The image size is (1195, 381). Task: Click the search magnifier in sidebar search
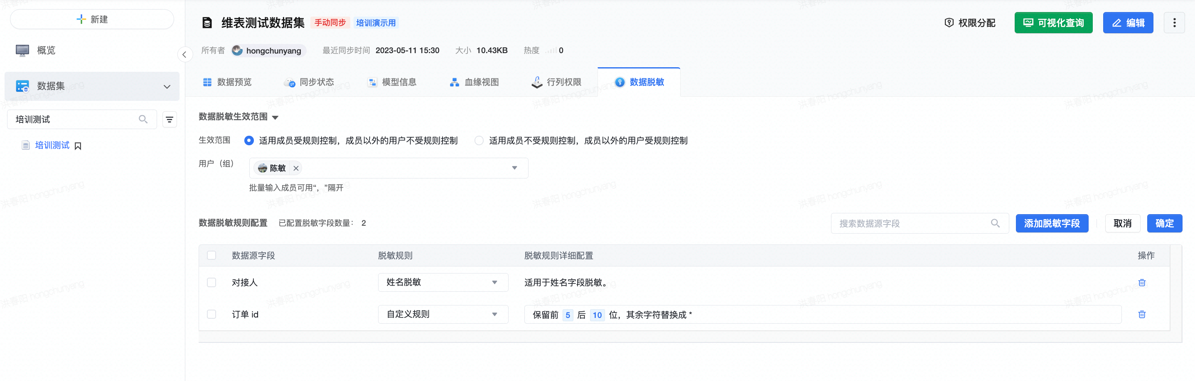[143, 119]
